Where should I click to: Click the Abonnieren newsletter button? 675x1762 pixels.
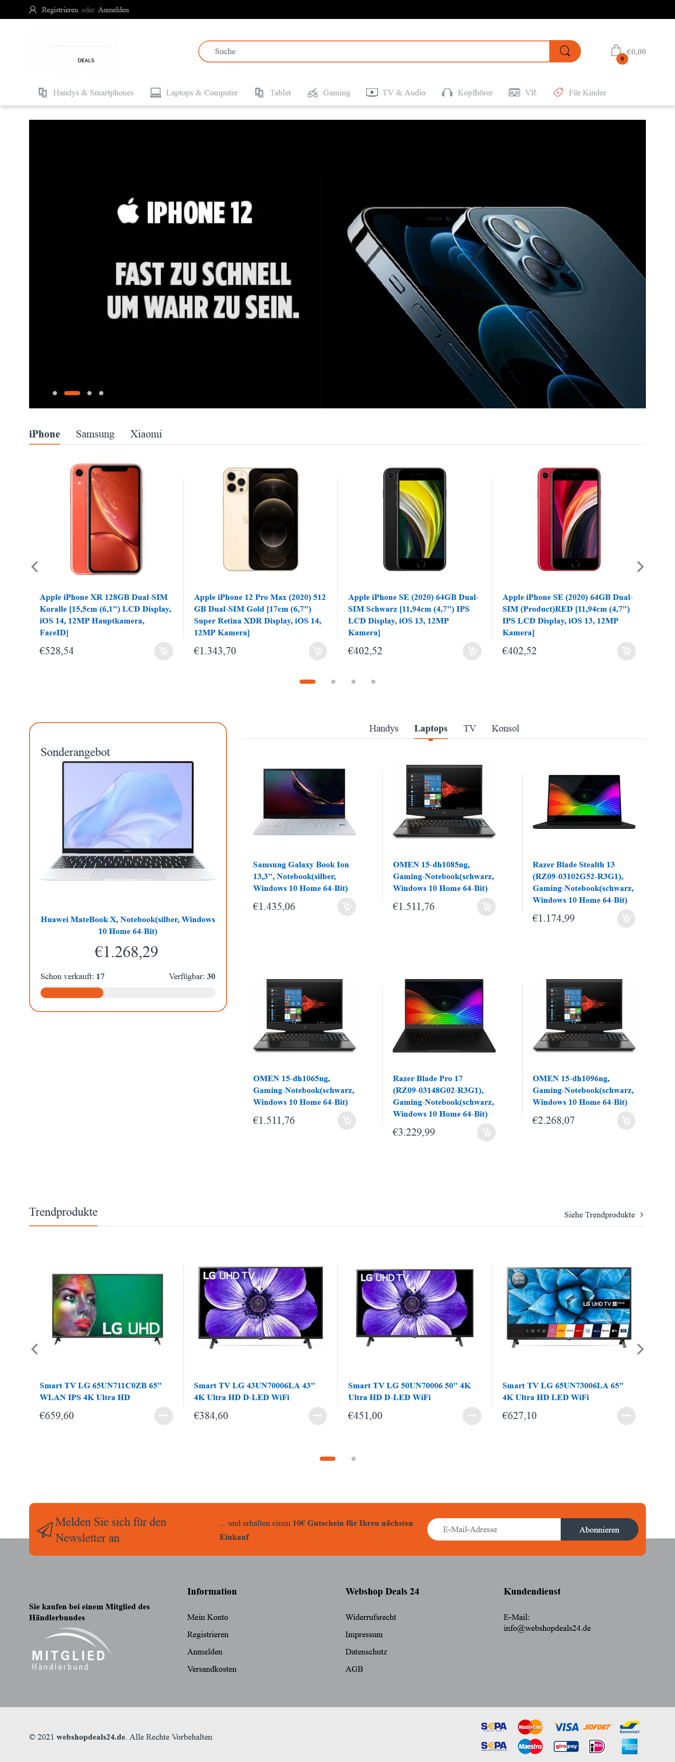(x=599, y=1530)
